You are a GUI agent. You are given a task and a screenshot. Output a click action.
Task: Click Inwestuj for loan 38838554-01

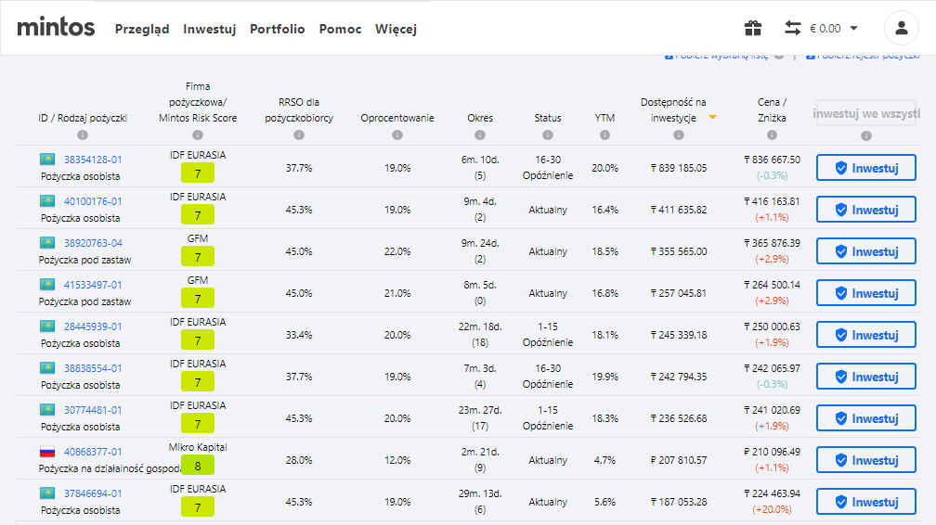click(866, 377)
